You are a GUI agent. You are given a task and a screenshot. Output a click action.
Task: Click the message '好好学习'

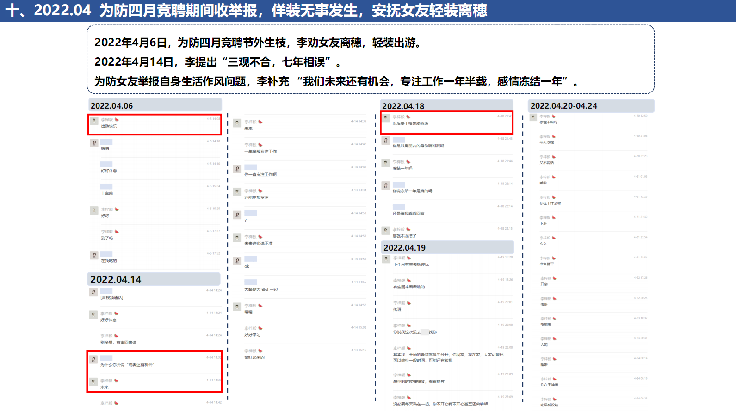click(252, 335)
